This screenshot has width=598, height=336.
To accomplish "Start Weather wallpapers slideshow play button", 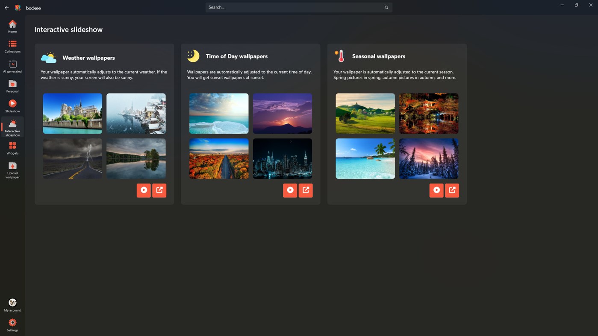I will (144, 190).
